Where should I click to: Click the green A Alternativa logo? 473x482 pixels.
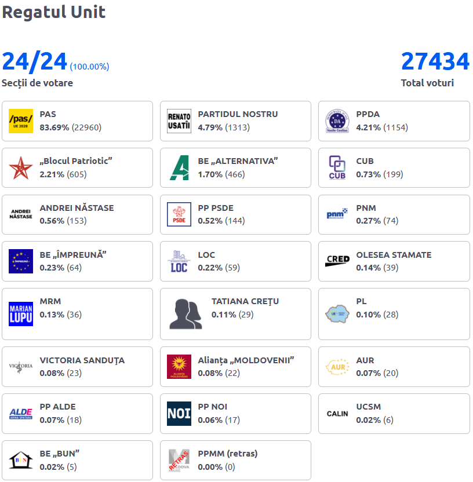click(179, 168)
